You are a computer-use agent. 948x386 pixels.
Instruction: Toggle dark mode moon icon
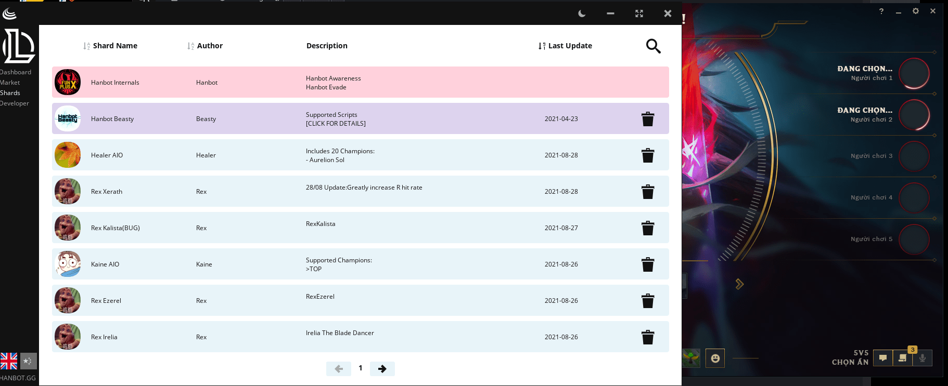click(x=582, y=14)
